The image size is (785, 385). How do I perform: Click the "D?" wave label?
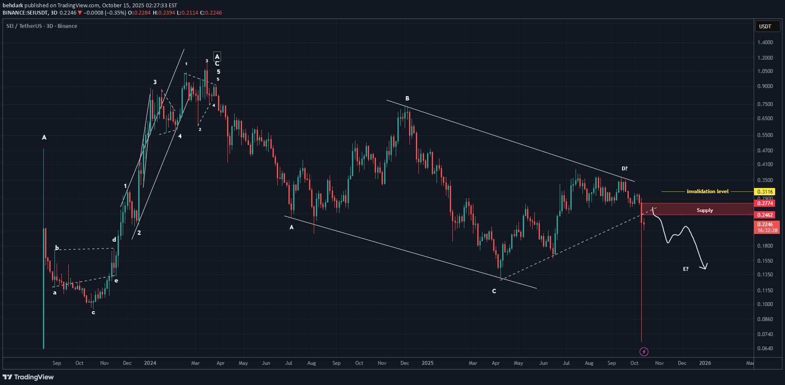pyautogui.click(x=624, y=169)
